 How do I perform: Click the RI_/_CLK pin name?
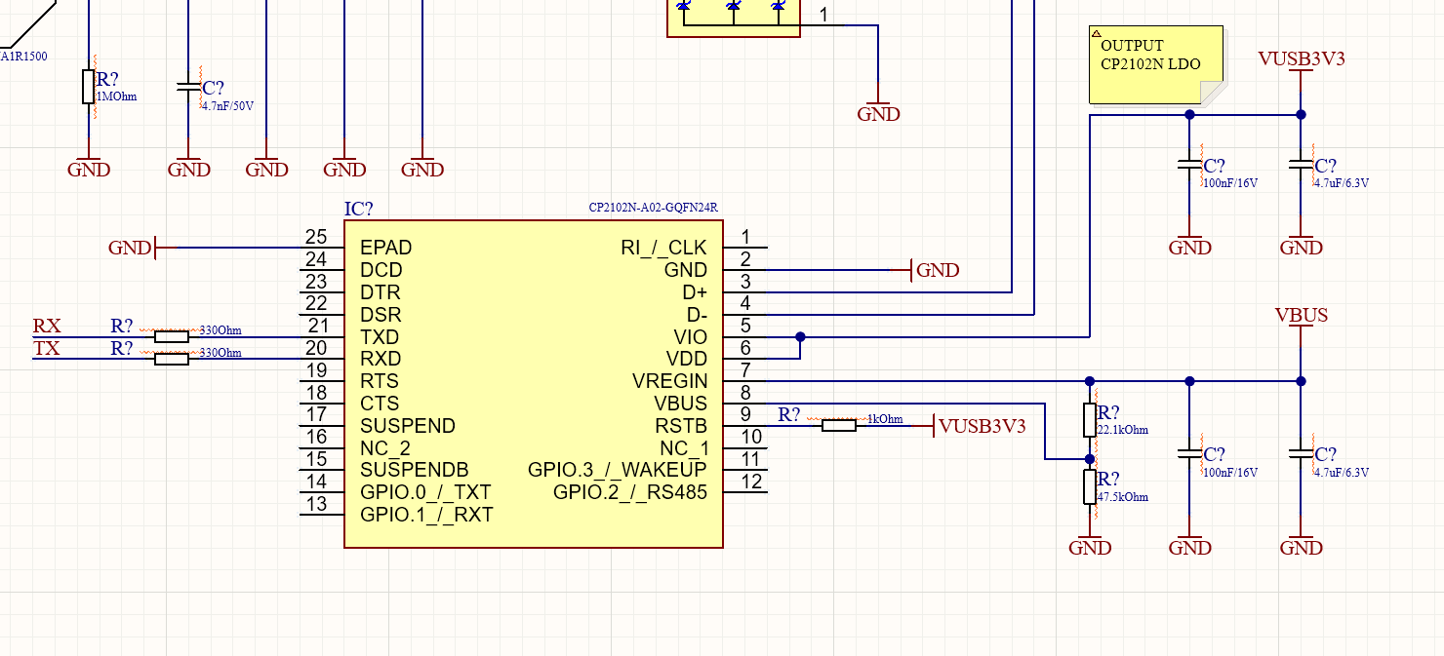pos(663,248)
